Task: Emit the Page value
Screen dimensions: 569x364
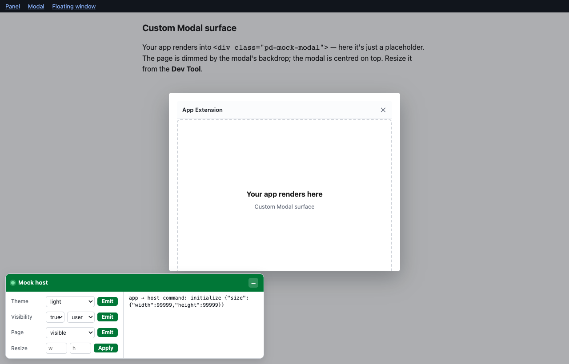Action: [108, 332]
